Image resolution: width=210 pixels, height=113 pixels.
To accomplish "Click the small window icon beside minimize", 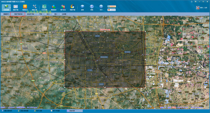I will point(196,2).
